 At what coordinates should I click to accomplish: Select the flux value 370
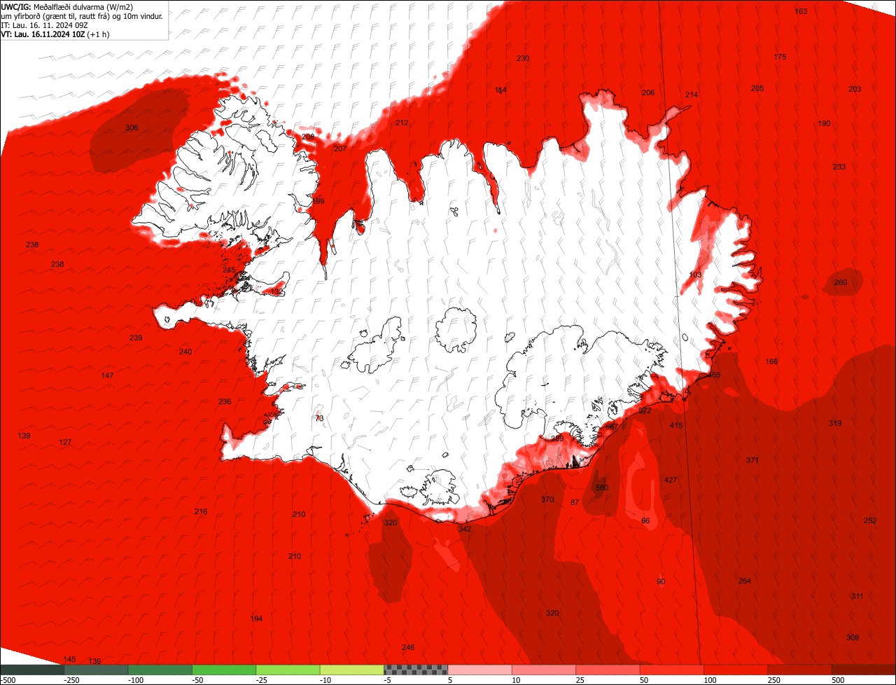click(x=547, y=499)
